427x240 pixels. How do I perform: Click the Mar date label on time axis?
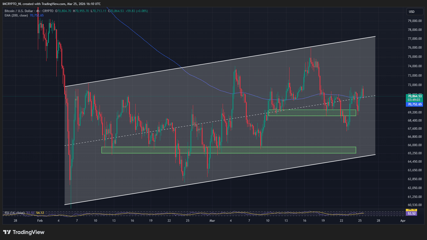coord(212,221)
